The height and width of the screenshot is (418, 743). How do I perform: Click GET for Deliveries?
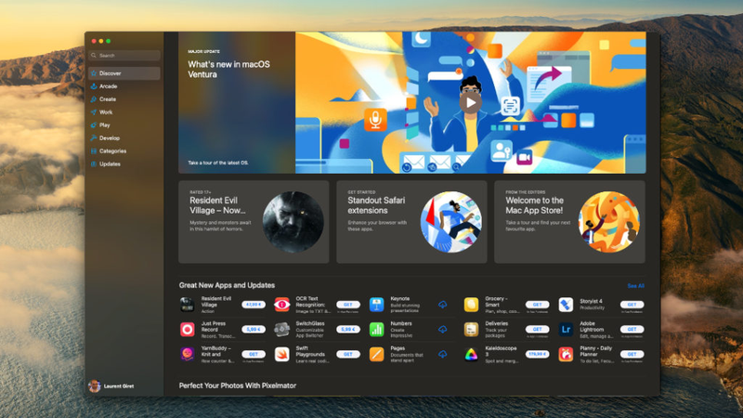coord(538,329)
